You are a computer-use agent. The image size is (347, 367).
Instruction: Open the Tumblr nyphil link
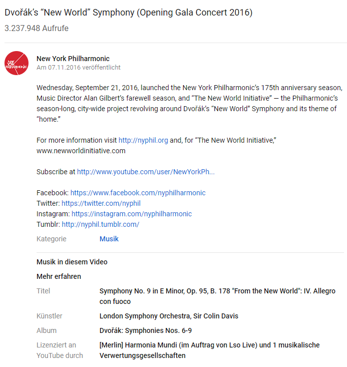point(100,224)
